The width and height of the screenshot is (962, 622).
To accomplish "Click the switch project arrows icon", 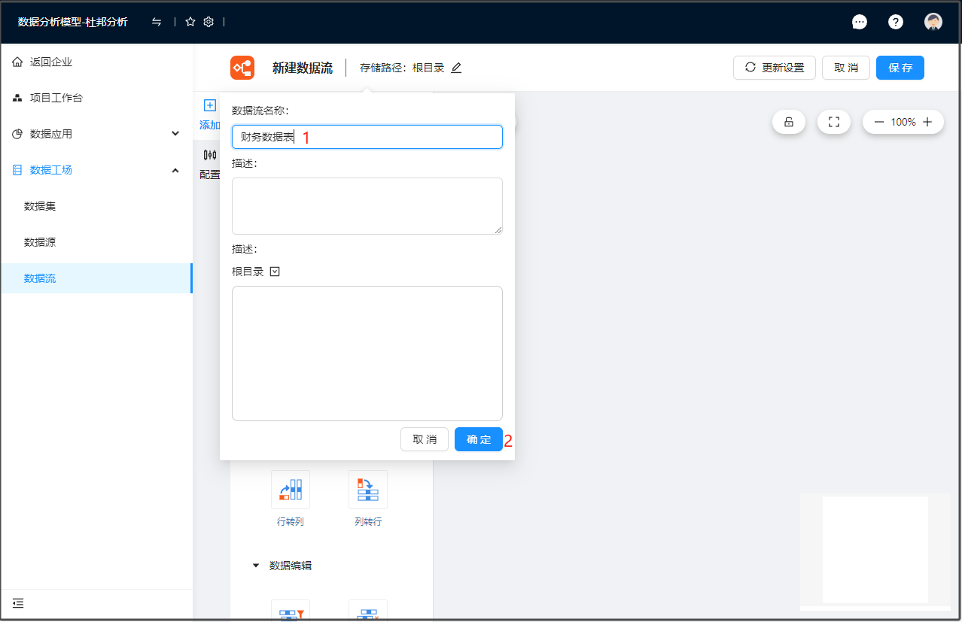I will click(x=157, y=22).
